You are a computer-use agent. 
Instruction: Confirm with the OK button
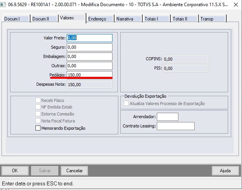(x=15, y=171)
